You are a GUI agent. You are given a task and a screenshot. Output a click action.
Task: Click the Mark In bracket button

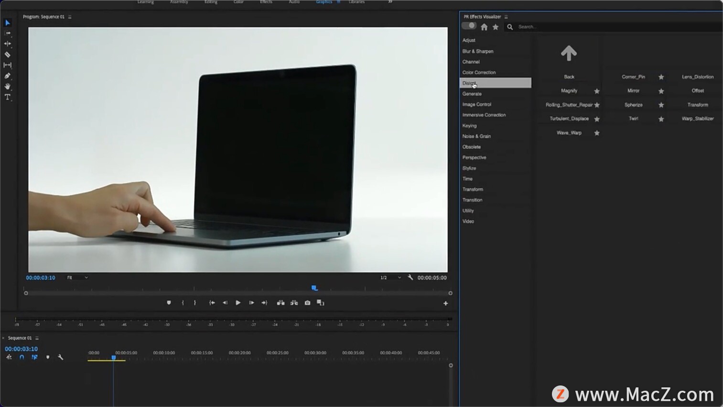pyautogui.click(x=183, y=303)
